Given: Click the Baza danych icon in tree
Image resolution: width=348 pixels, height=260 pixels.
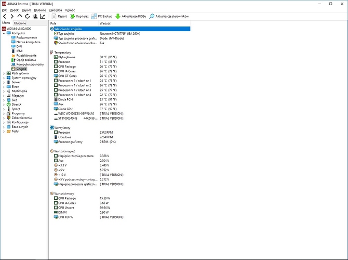Looking at the screenshot, I should tap(9, 127).
